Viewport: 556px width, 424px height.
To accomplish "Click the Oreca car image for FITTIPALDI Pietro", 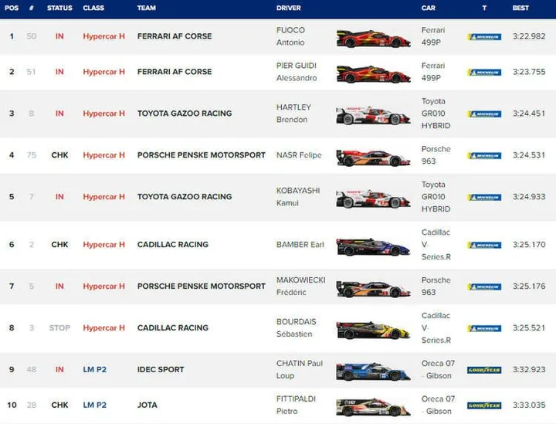I will [x=374, y=407].
